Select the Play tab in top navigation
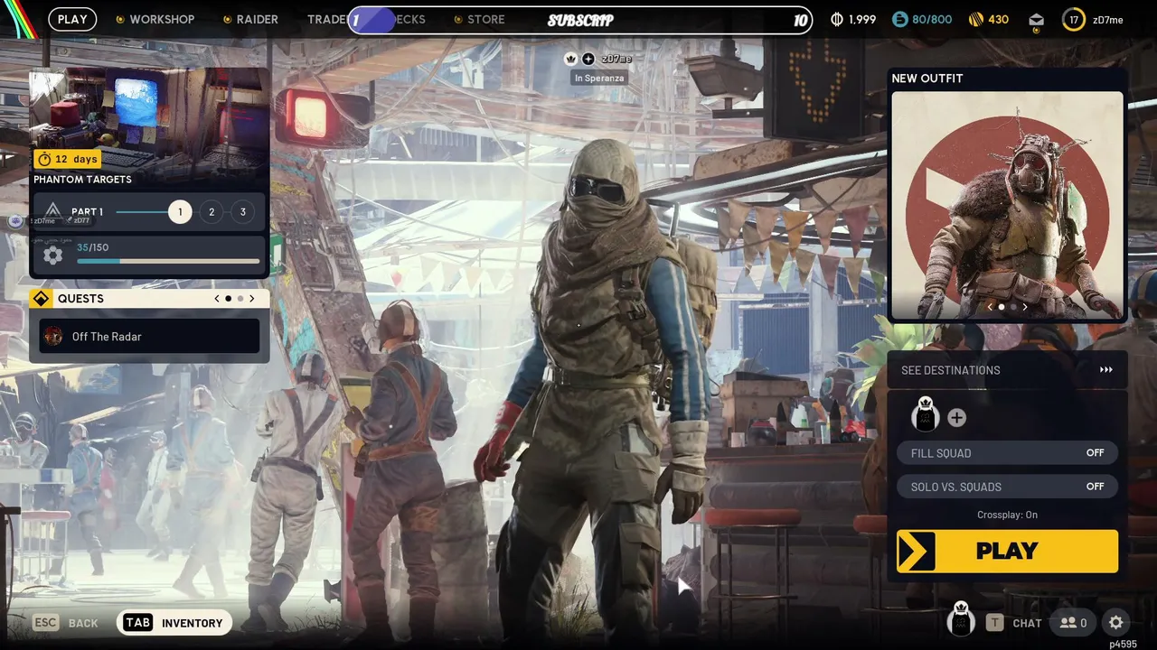Viewport: 1157px width, 650px height. (72, 19)
